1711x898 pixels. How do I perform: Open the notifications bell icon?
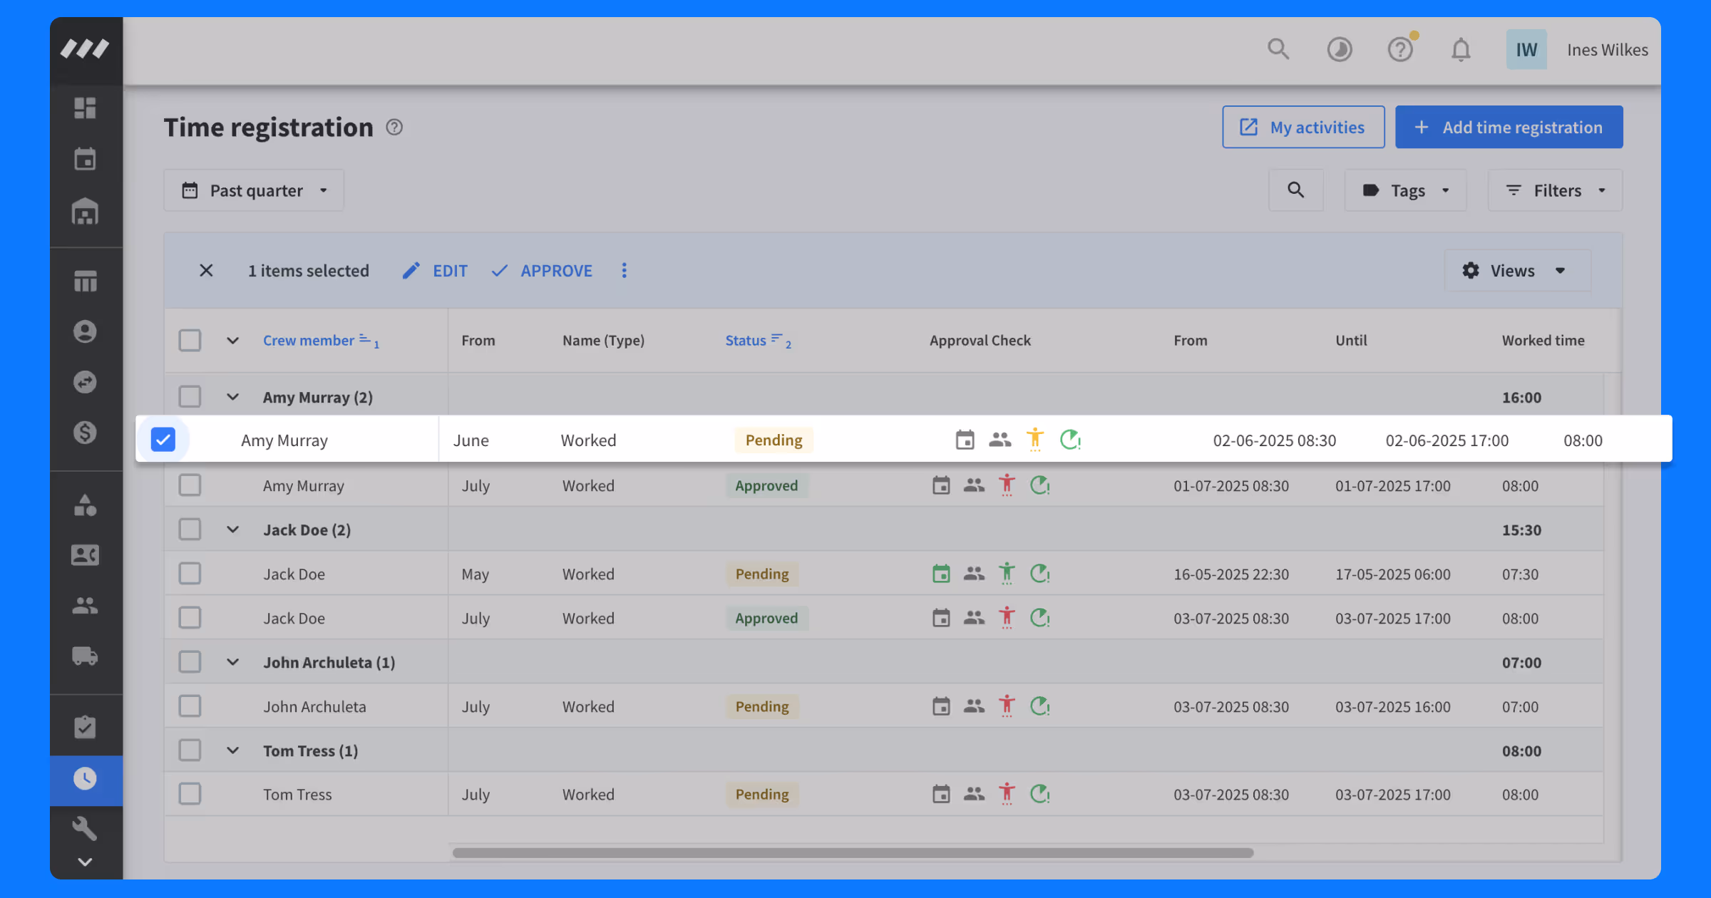point(1461,50)
